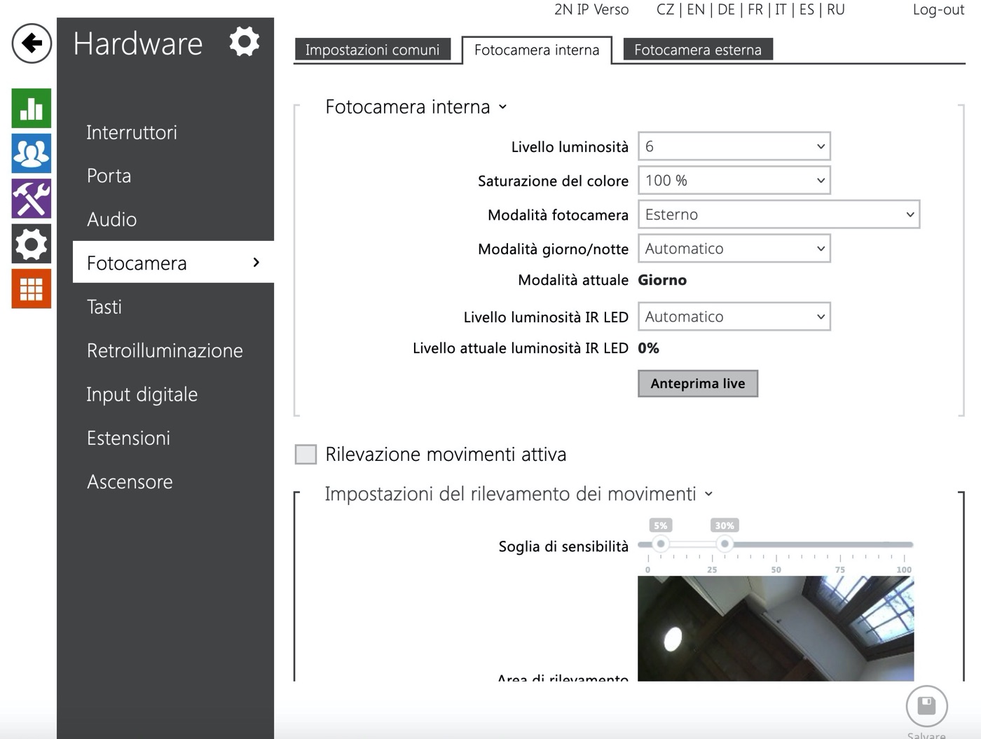Click the Salvare save disk icon
981x739 pixels.
926,706
